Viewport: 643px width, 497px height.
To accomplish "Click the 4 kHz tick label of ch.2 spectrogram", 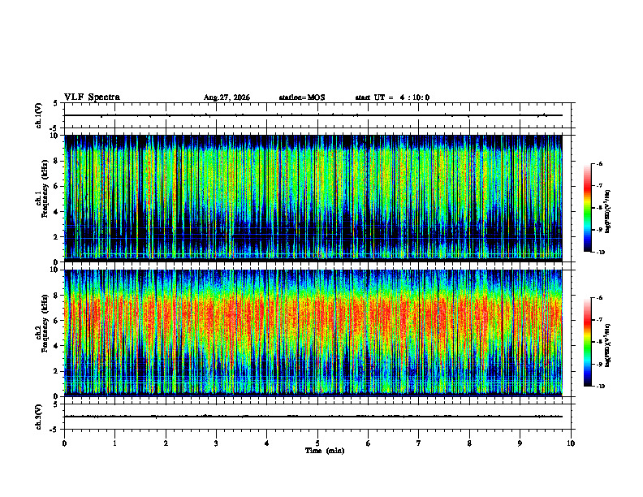I will coord(56,346).
